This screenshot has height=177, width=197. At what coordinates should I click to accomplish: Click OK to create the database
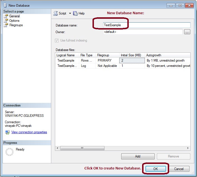click(x=155, y=169)
